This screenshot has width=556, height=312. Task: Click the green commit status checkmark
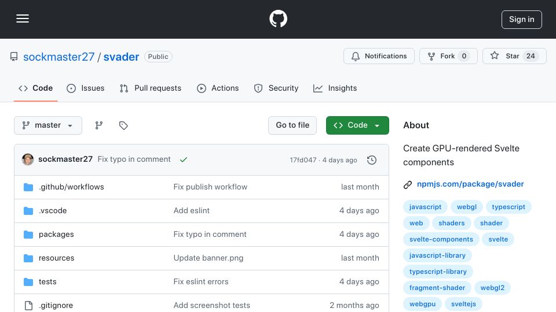[184, 159]
